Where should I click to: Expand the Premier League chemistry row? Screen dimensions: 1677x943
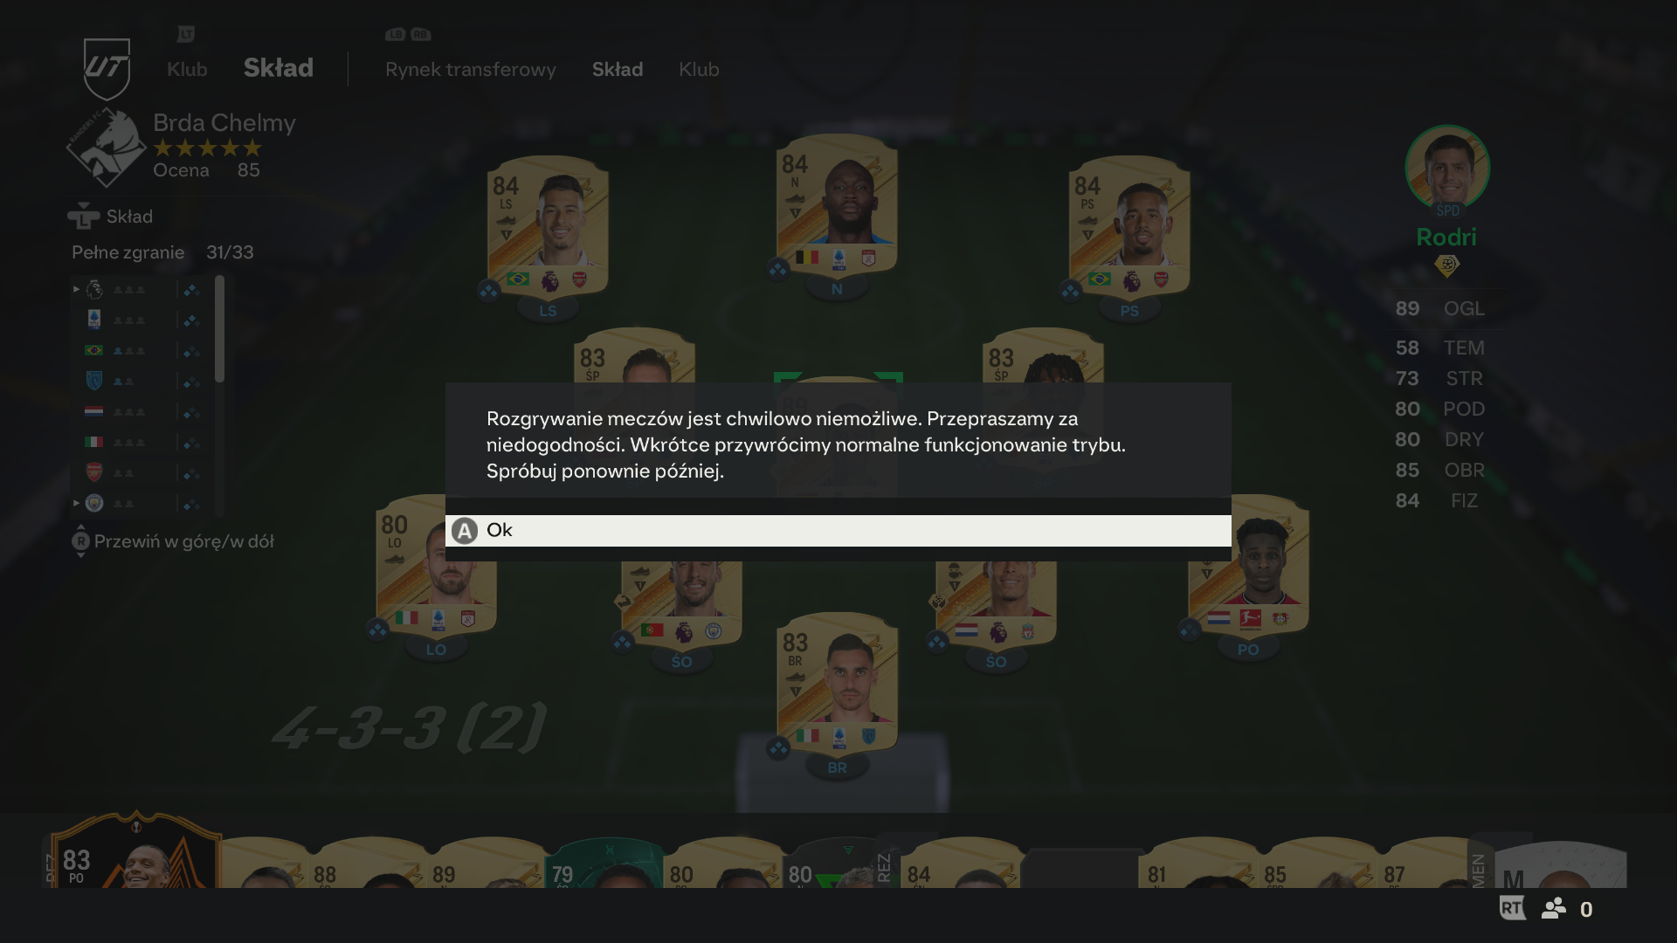(x=140, y=289)
